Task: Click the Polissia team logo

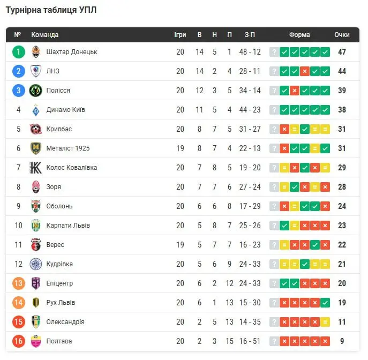Action: [x=36, y=91]
